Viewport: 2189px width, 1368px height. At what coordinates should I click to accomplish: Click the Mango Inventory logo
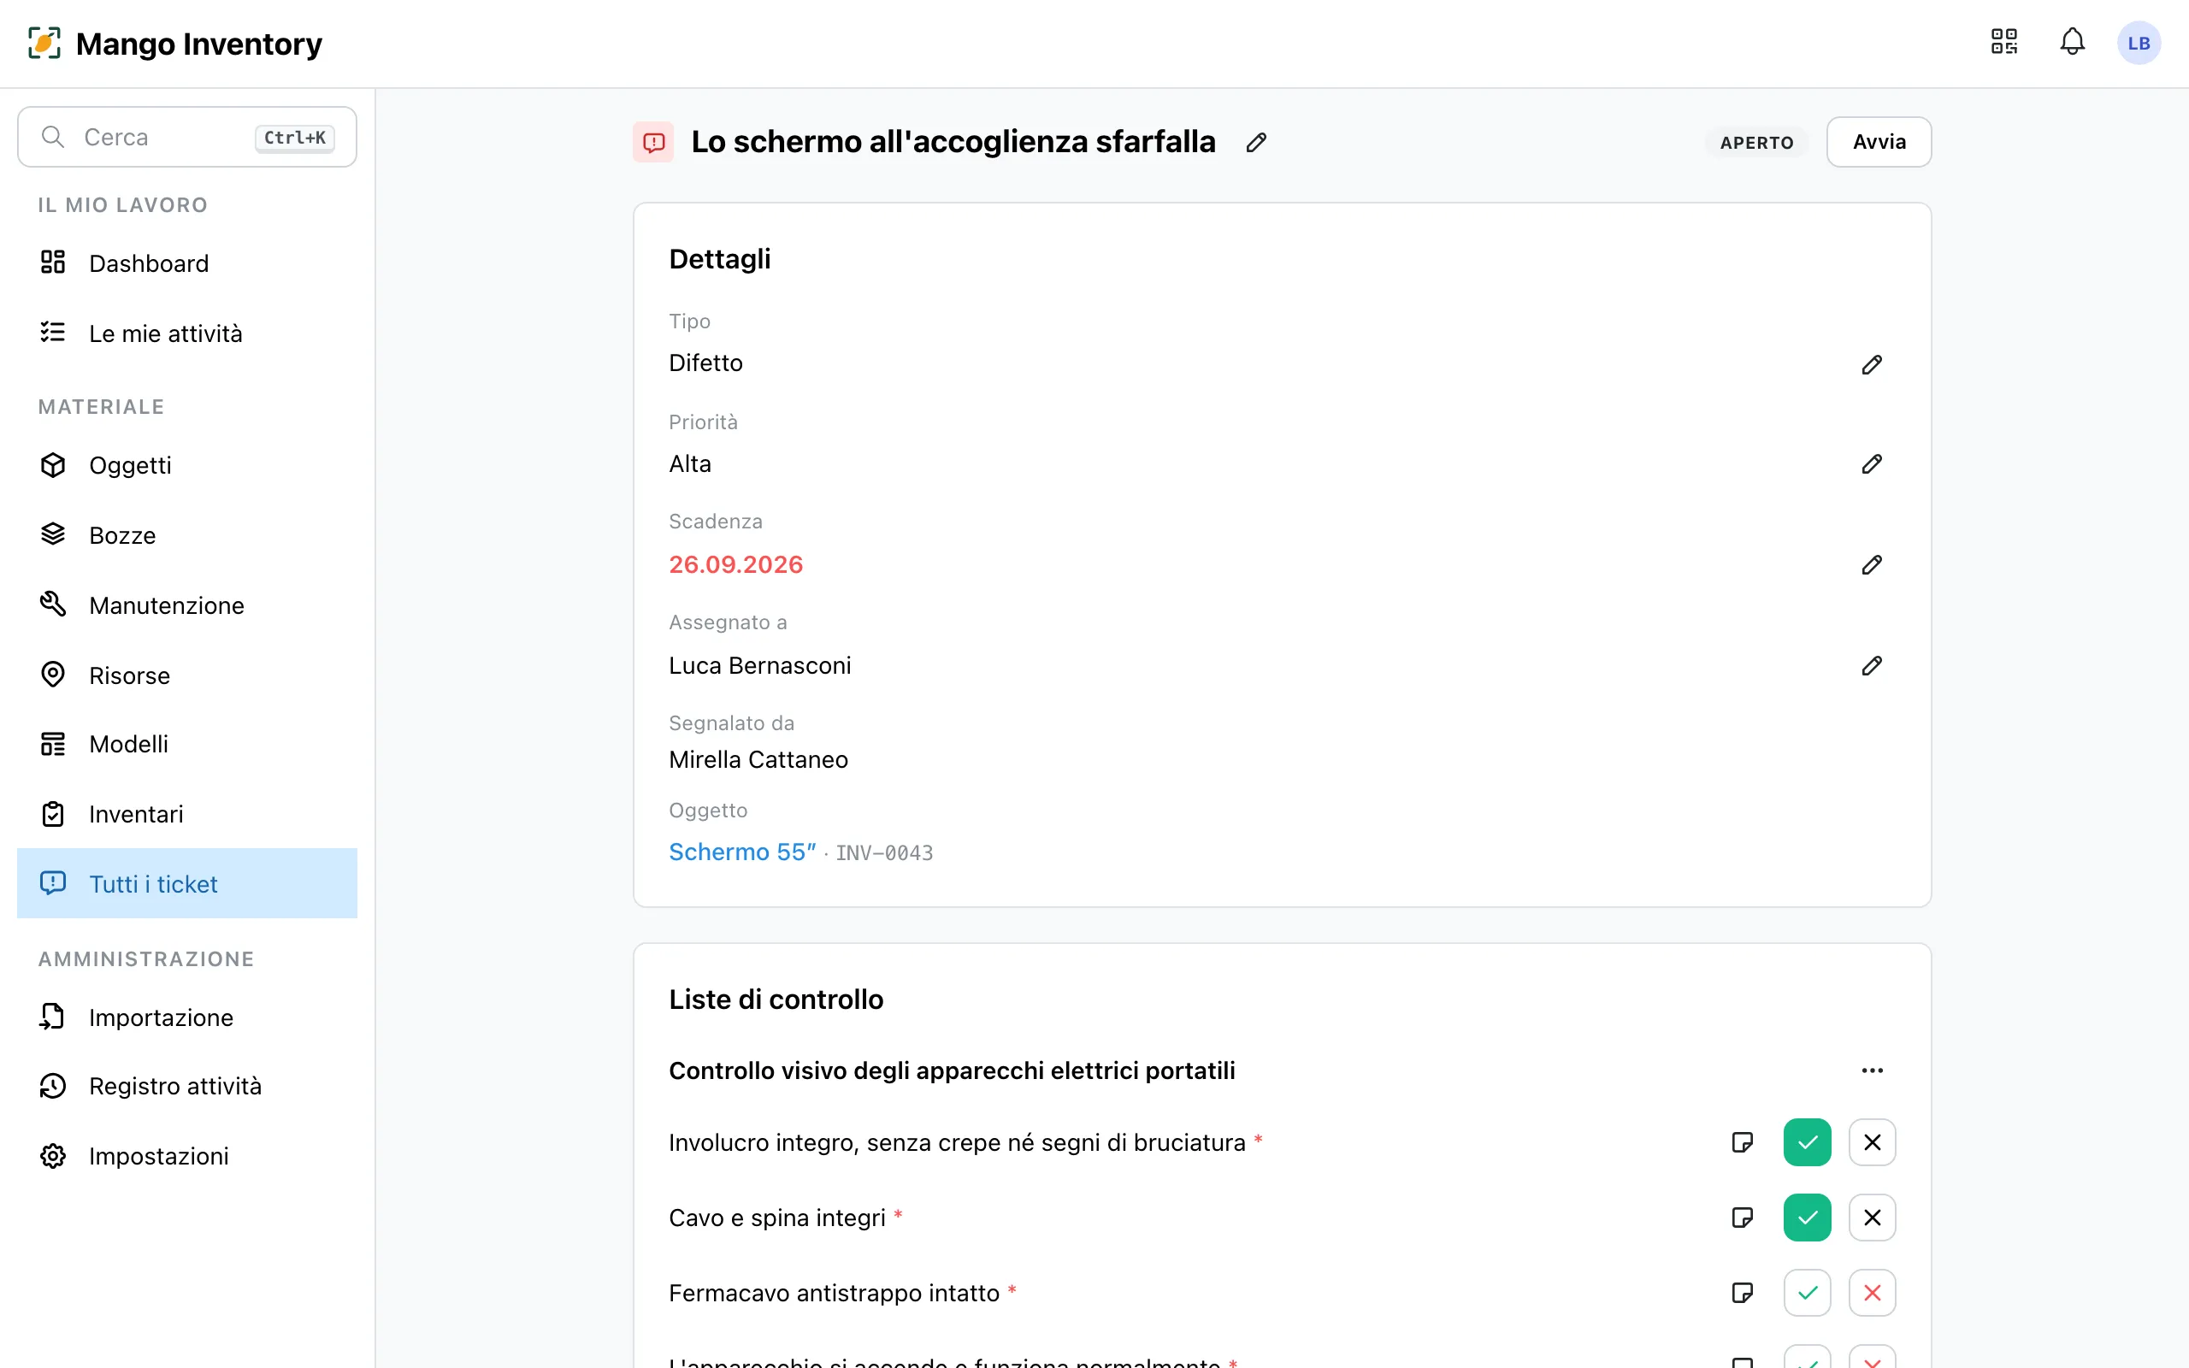pyautogui.click(x=175, y=44)
